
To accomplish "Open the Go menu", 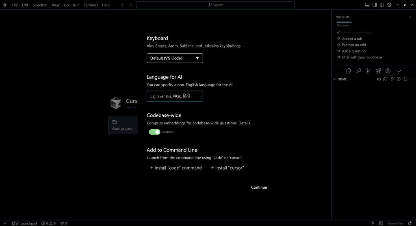I will coord(66,5).
